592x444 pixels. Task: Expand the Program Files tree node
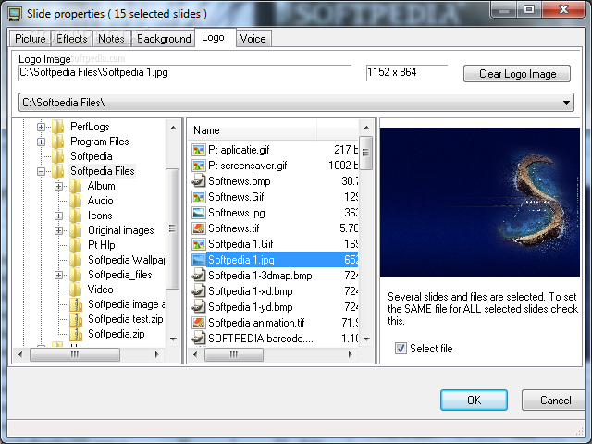point(41,142)
